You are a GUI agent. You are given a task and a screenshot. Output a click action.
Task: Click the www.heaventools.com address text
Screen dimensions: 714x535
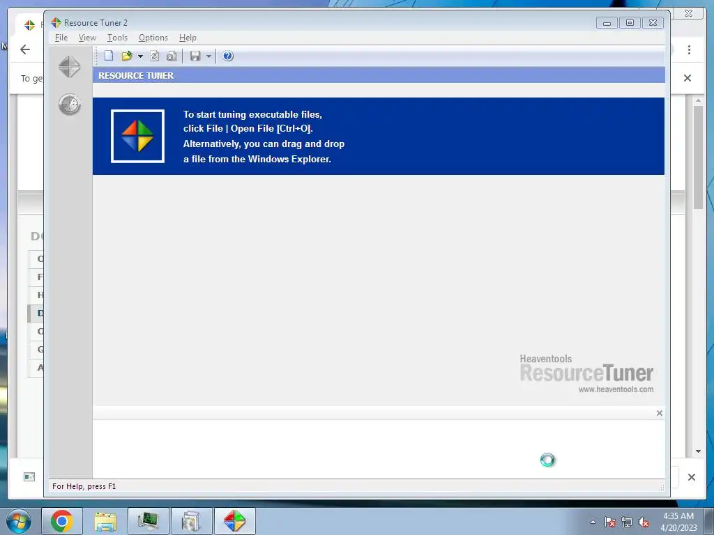(616, 389)
